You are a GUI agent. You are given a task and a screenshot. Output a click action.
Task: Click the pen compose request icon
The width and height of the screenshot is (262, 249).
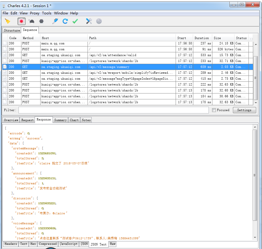pyautogui.click(x=55, y=21)
